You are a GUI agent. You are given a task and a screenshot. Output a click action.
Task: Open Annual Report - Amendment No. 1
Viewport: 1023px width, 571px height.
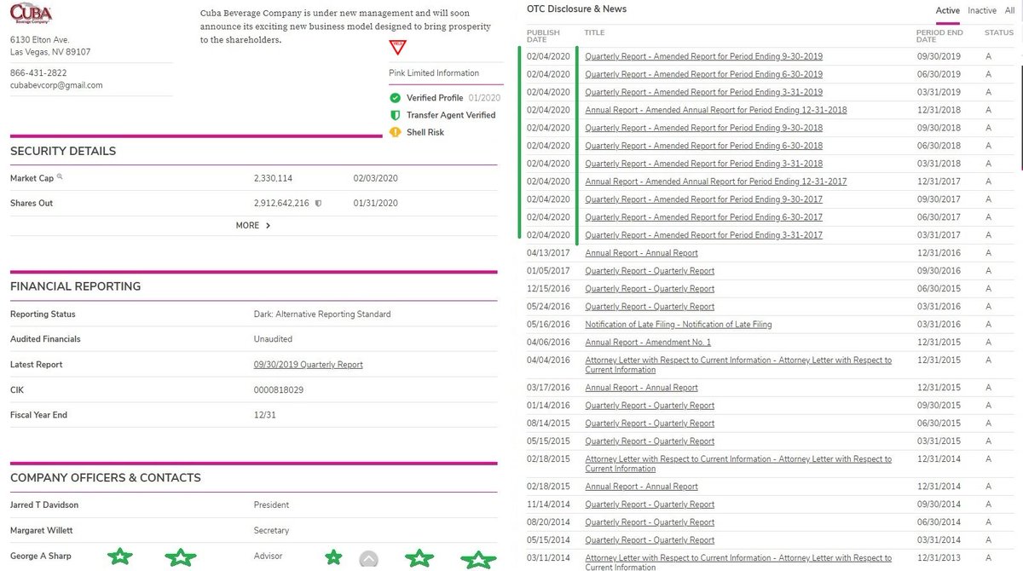click(x=648, y=343)
